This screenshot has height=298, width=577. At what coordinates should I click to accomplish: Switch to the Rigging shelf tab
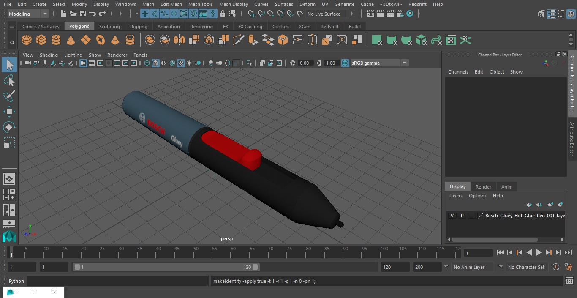click(139, 27)
